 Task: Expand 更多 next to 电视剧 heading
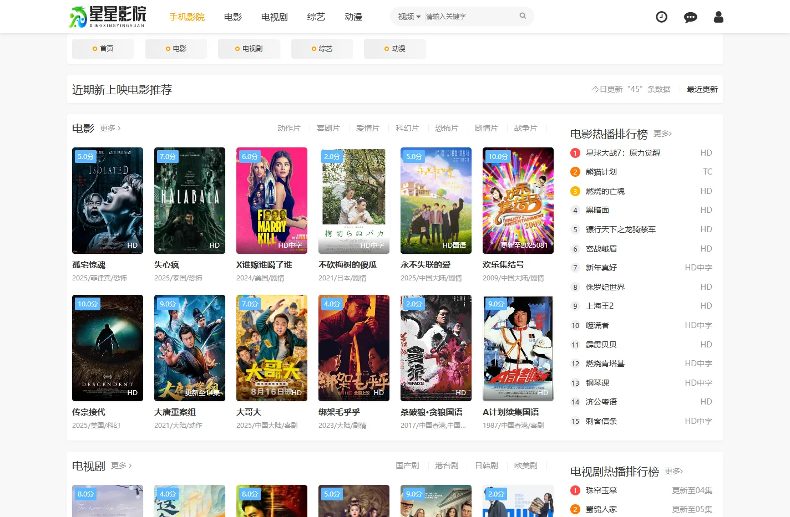point(121,465)
